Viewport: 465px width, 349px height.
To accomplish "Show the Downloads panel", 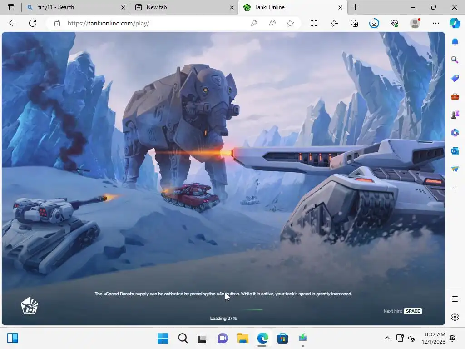I will coord(374,23).
